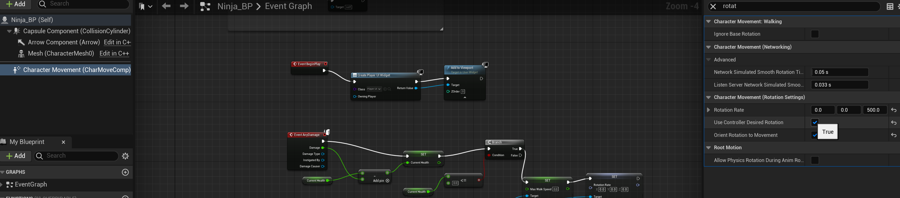Collapse Character Movement (Networking) section
The height and width of the screenshot is (198, 900).
pyautogui.click(x=708, y=47)
